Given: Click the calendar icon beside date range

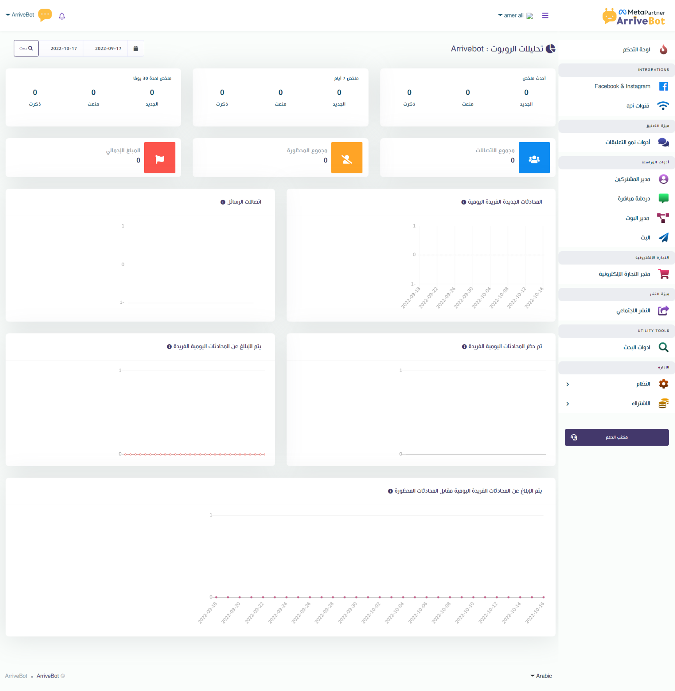Looking at the screenshot, I should tap(136, 49).
